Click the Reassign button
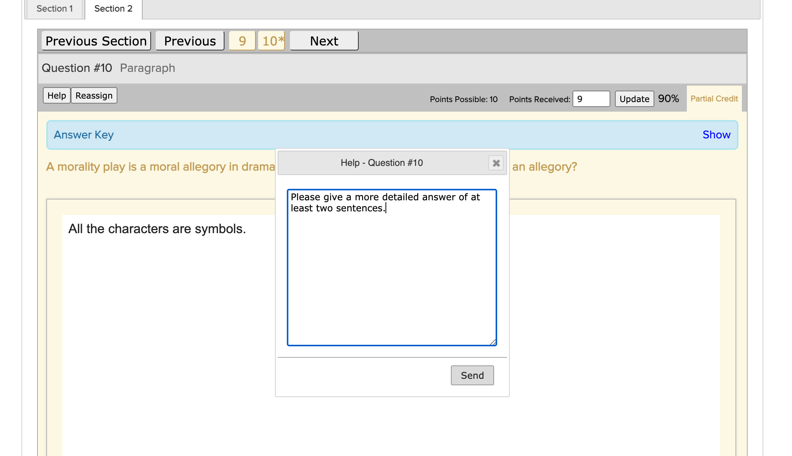Screen dimensions: 792x456 94,96
